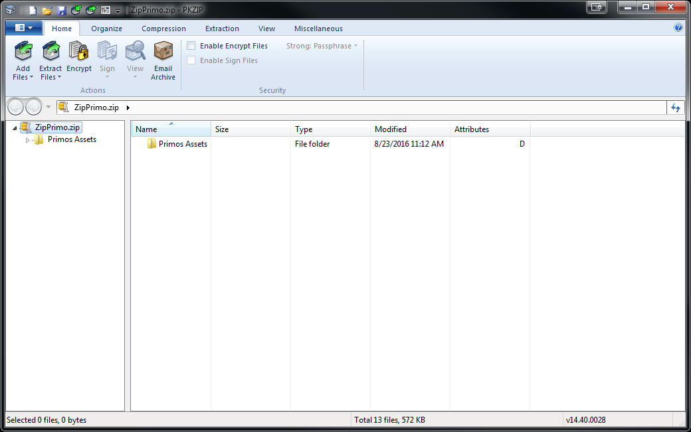Sort by the Type column header
691x432 pixels.
point(330,129)
